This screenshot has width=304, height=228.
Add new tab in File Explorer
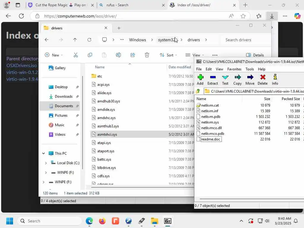click(x=119, y=28)
